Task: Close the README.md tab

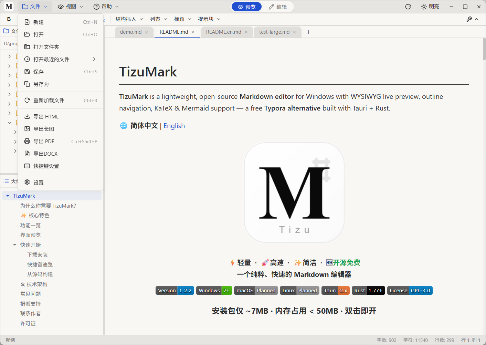Action: point(193,32)
